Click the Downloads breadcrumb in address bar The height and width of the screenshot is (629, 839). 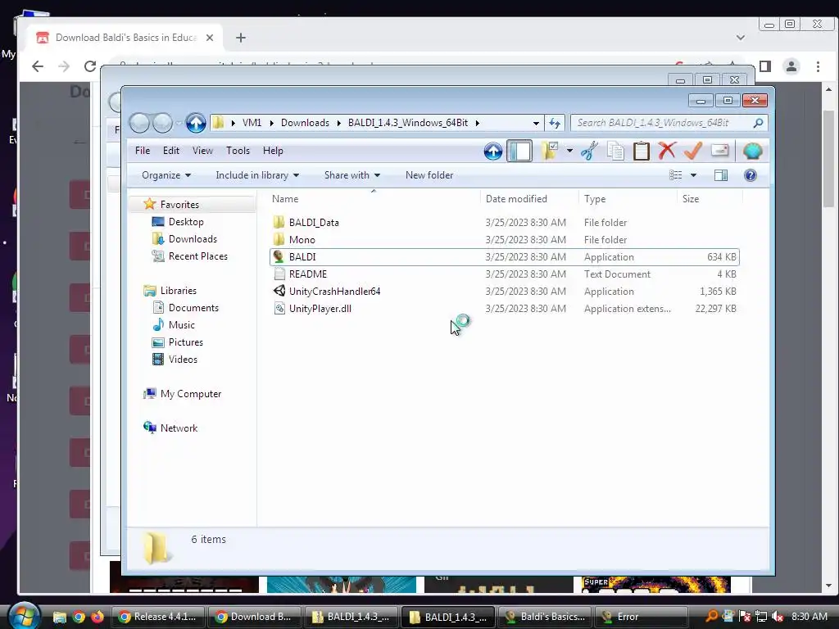305,123
